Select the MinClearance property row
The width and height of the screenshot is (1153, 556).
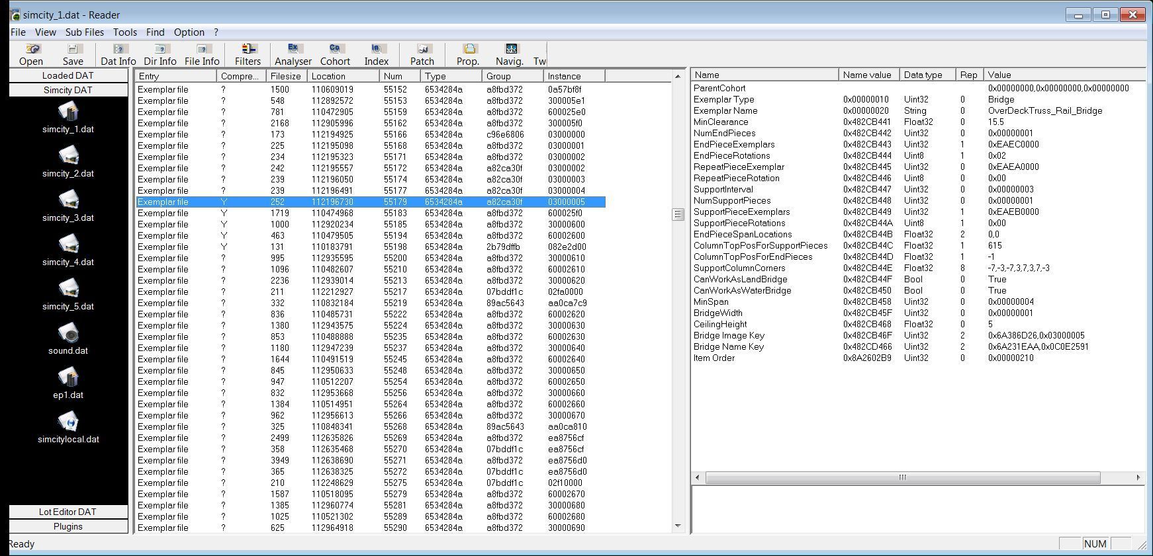click(919, 122)
